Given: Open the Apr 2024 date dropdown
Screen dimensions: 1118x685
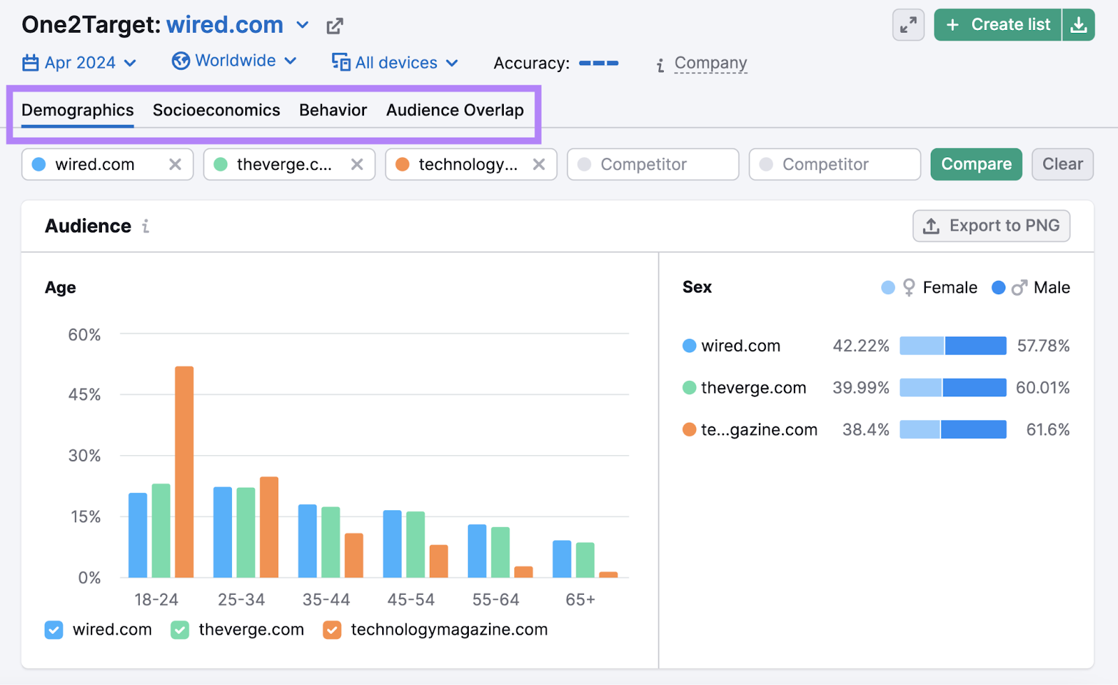Looking at the screenshot, I should (x=79, y=63).
